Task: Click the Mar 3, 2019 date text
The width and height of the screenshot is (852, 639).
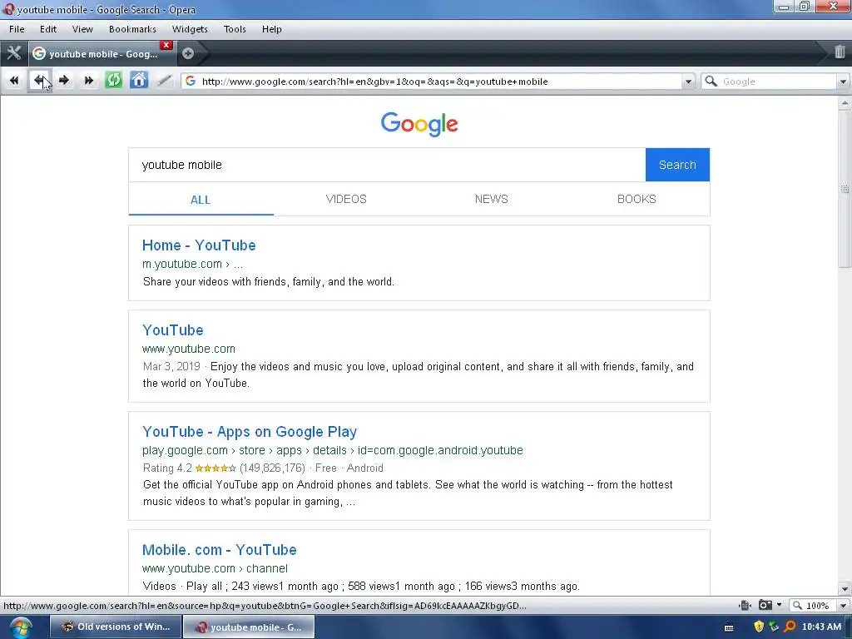Action: click(171, 366)
